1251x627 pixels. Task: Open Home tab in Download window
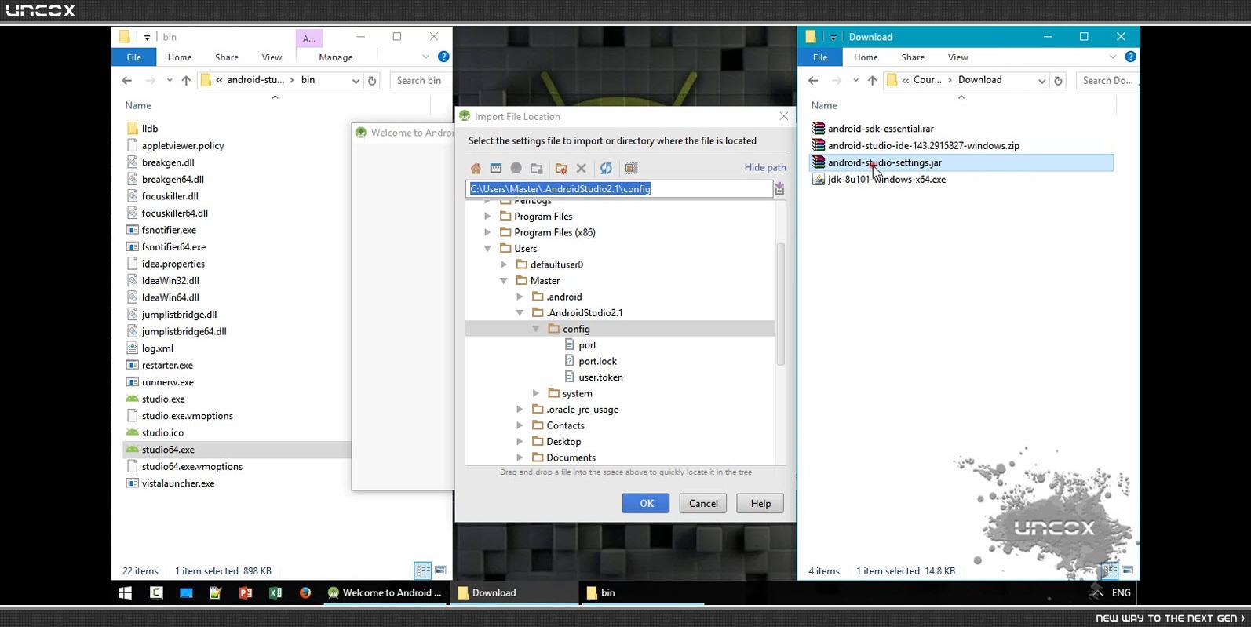[x=866, y=57]
